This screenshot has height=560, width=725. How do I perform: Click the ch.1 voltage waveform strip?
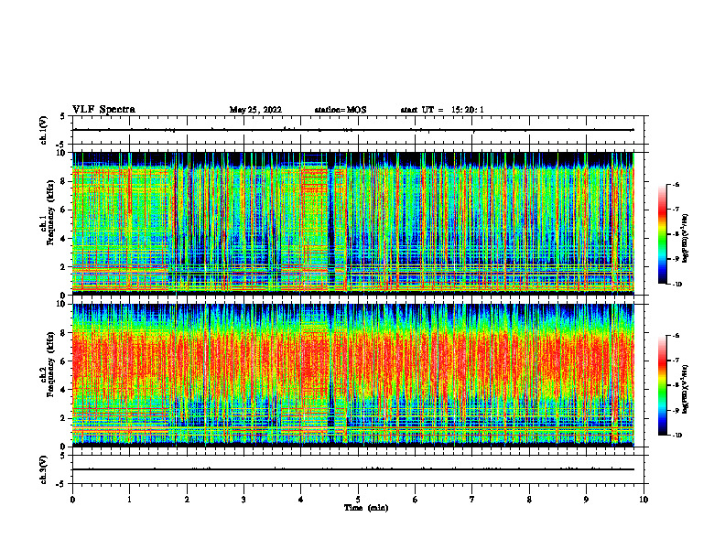pyautogui.click(x=358, y=130)
